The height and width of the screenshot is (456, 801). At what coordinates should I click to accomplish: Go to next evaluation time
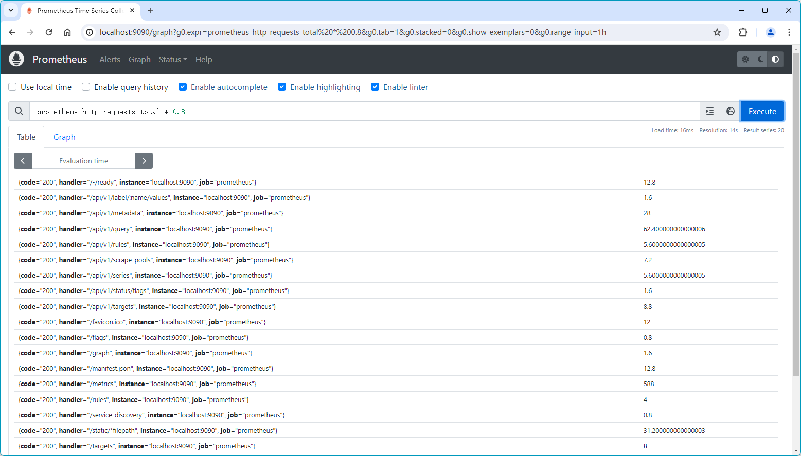pyautogui.click(x=144, y=161)
